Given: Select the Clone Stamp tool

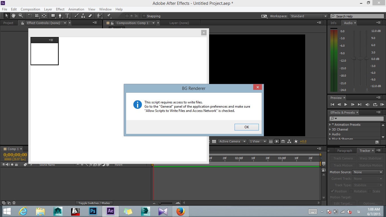Looking at the screenshot, I should tap(83, 16).
